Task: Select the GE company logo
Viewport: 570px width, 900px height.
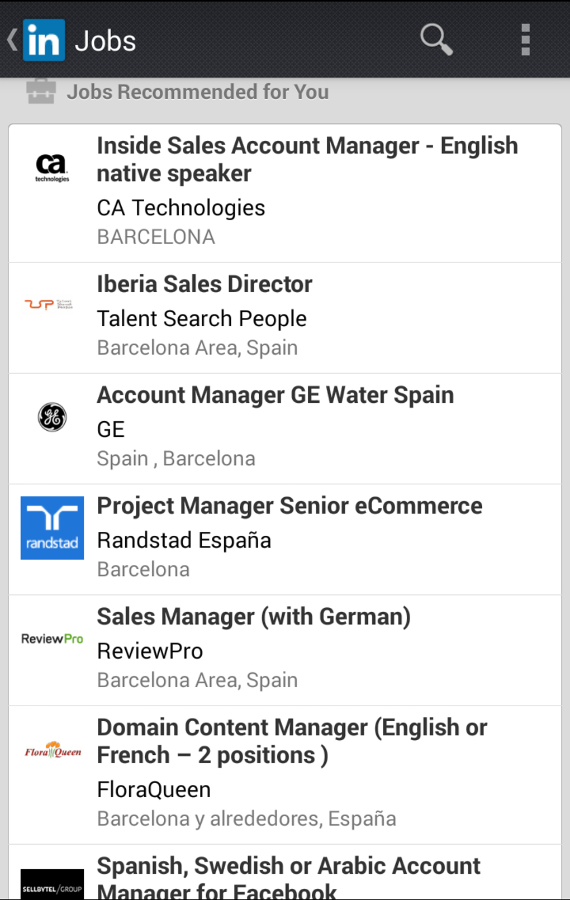Action: [52, 417]
